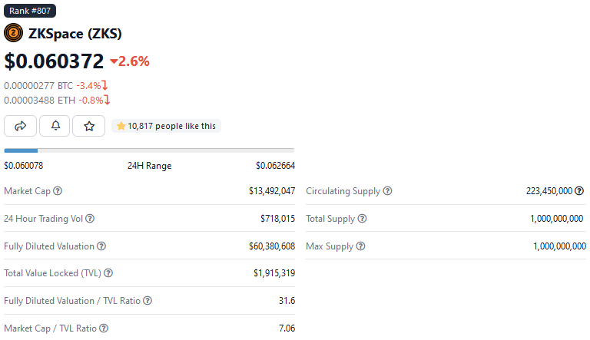Image resolution: width=590 pixels, height=340 pixels.
Task: Select the ZKSpace (ZKS) title
Action: [75, 34]
